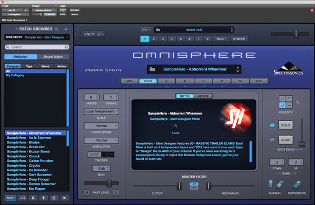
Task: Open the Sort dropdown
Action: [10, 198]
